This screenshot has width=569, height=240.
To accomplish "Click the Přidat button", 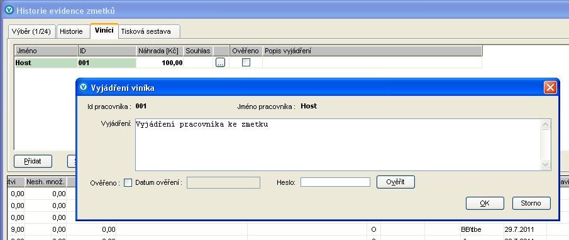I will (33, 161).
